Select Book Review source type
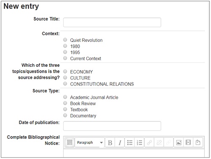 (65, 103)
